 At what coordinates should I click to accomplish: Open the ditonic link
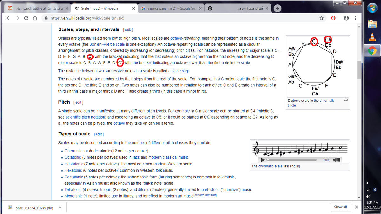pyautogui.click(x=143, y=190)
